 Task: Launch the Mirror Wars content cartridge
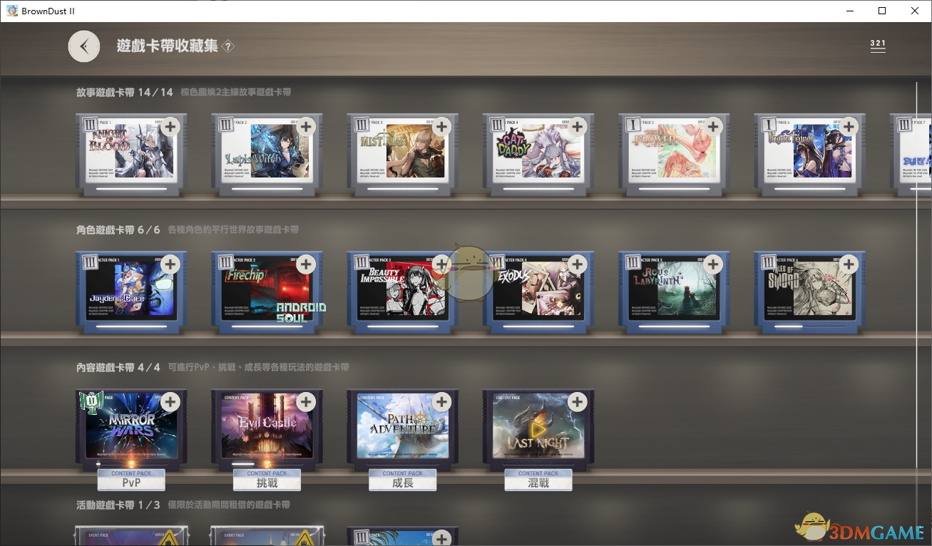click(131, 429)
